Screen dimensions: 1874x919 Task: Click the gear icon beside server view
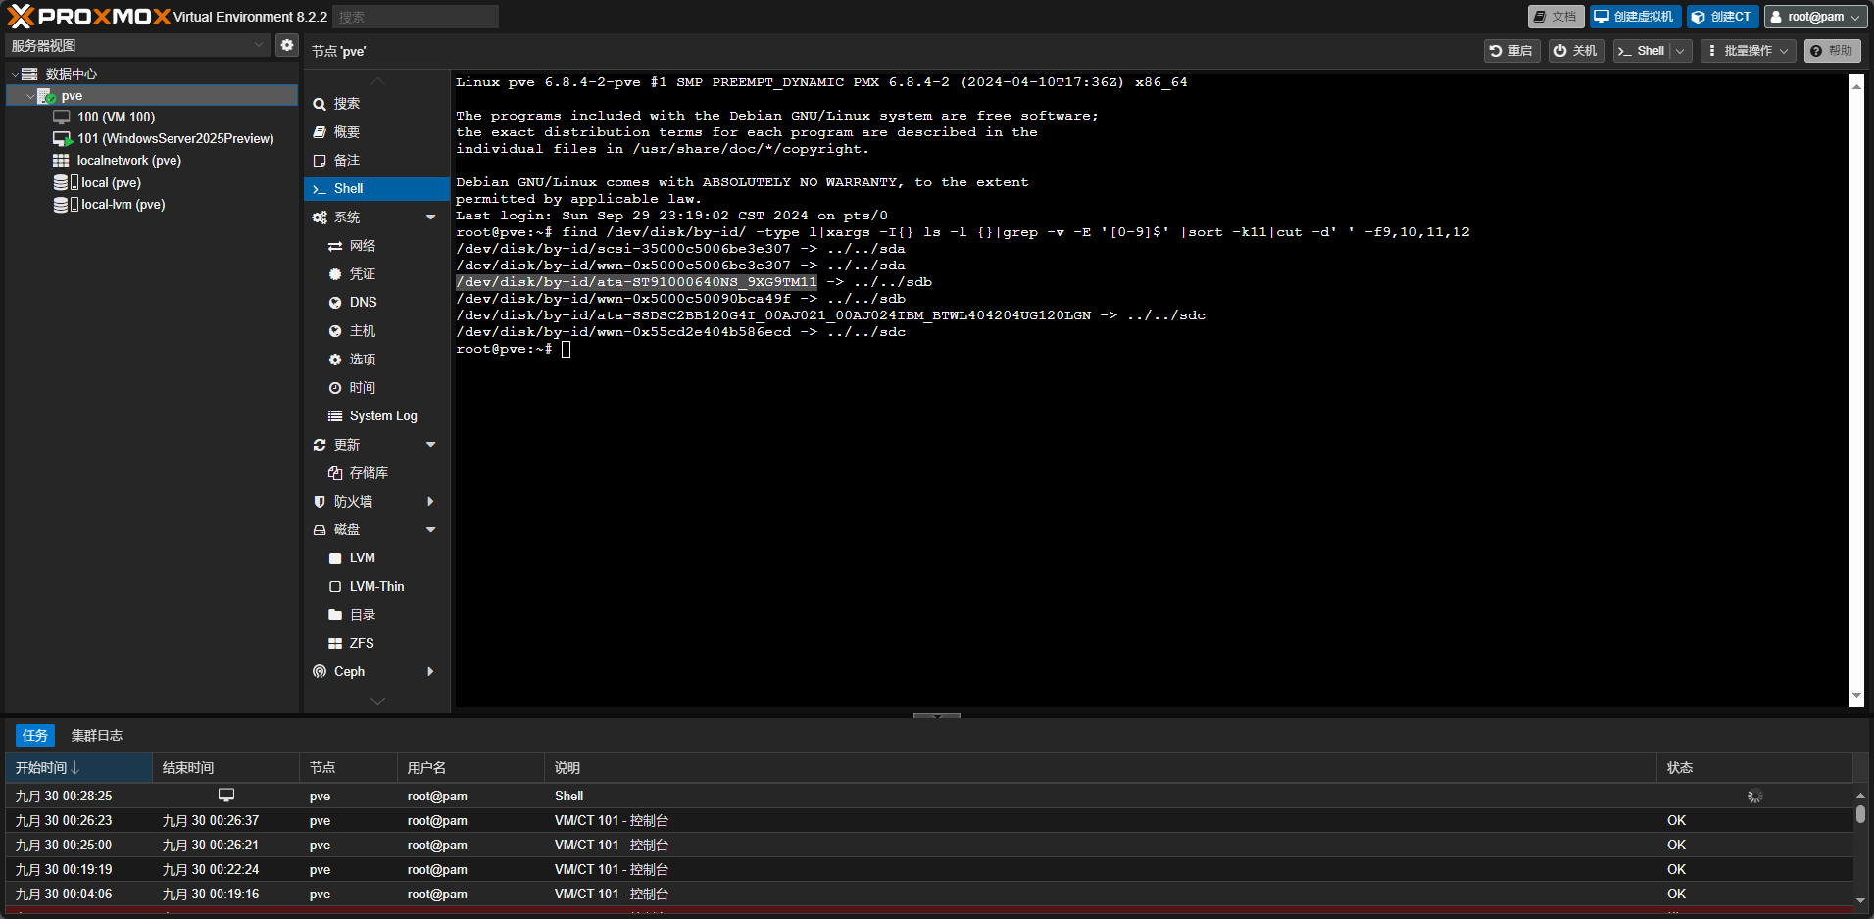click(286, 45)
